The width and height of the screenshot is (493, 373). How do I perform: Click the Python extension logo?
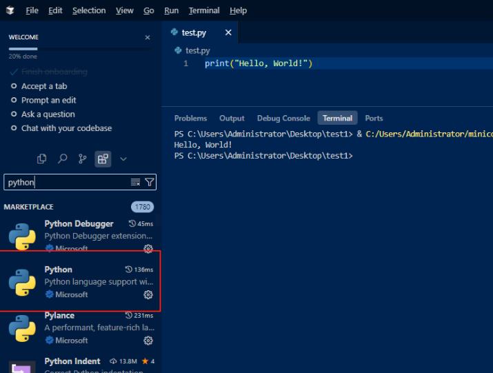click(x=22, y=283)
